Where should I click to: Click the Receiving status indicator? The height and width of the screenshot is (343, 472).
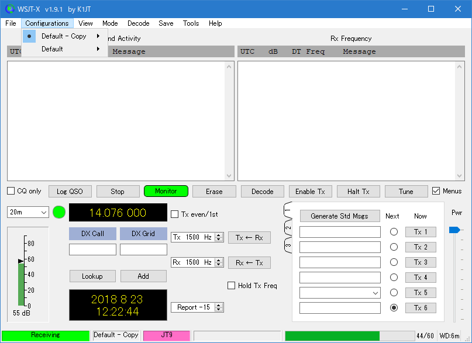click(46, 335)
